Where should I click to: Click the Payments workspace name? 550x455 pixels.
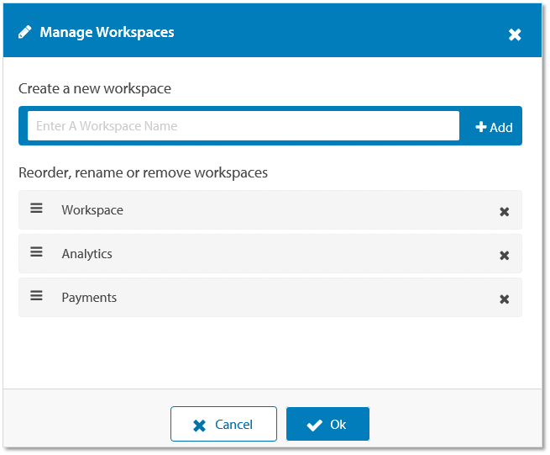pyautogui.click(x=89, y=298)
